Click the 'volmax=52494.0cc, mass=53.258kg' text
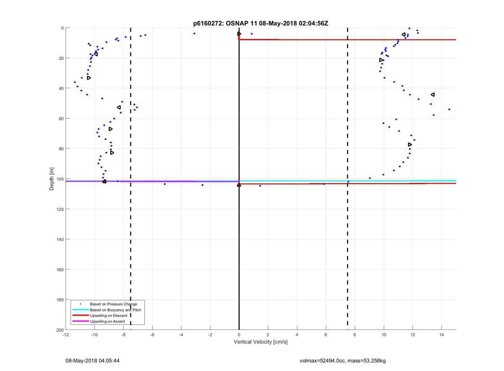The height and width of the screenshot is (371, 504). click(343, 361)
